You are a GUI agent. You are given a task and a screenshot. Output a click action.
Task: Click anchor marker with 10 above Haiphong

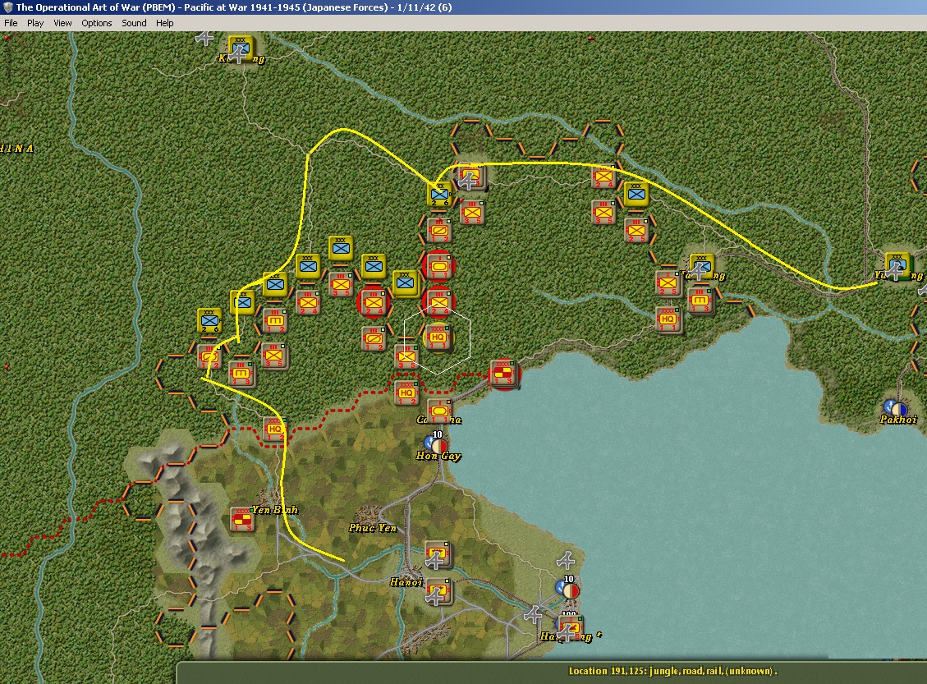click(x=567, y=589)
